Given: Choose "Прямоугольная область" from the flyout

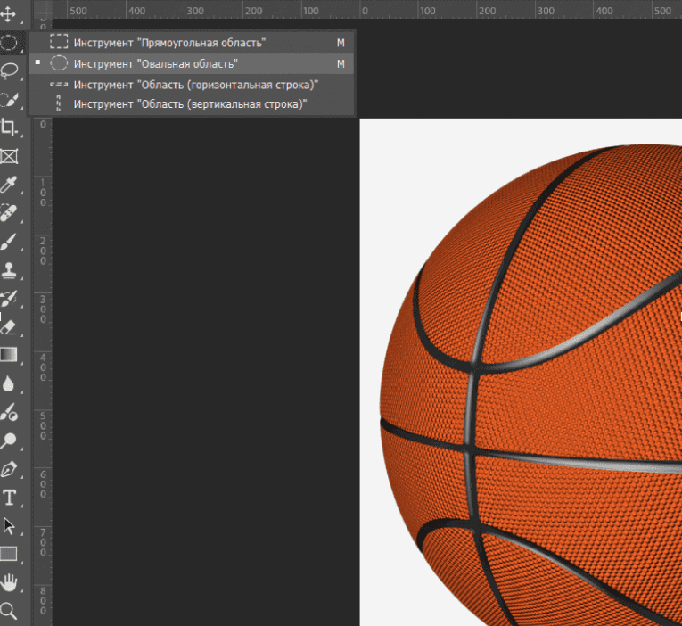Looking at the screenshot, I should (169, 43).
